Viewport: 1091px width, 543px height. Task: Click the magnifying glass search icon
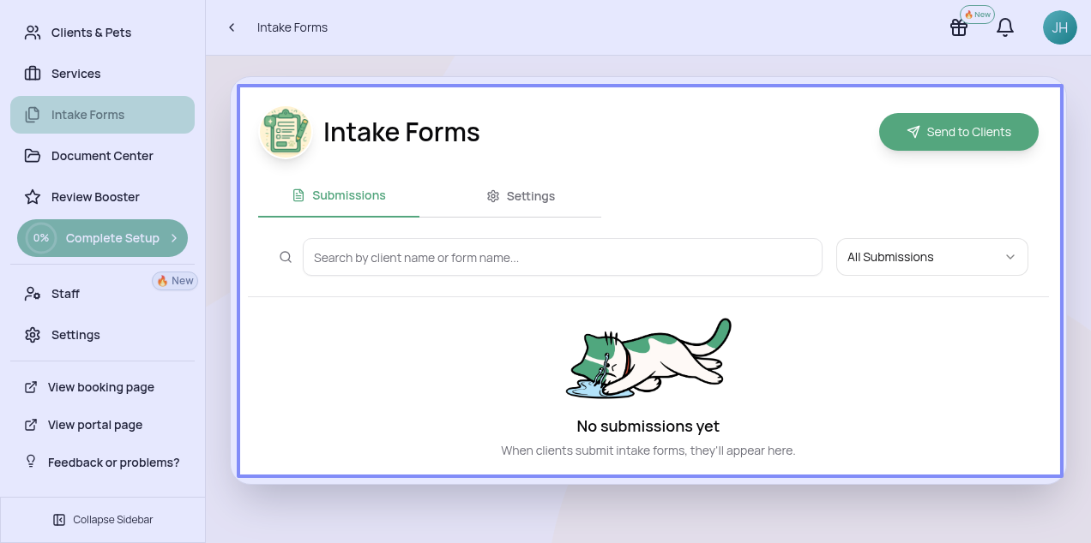pyautogui.click(x=286, y=257)
